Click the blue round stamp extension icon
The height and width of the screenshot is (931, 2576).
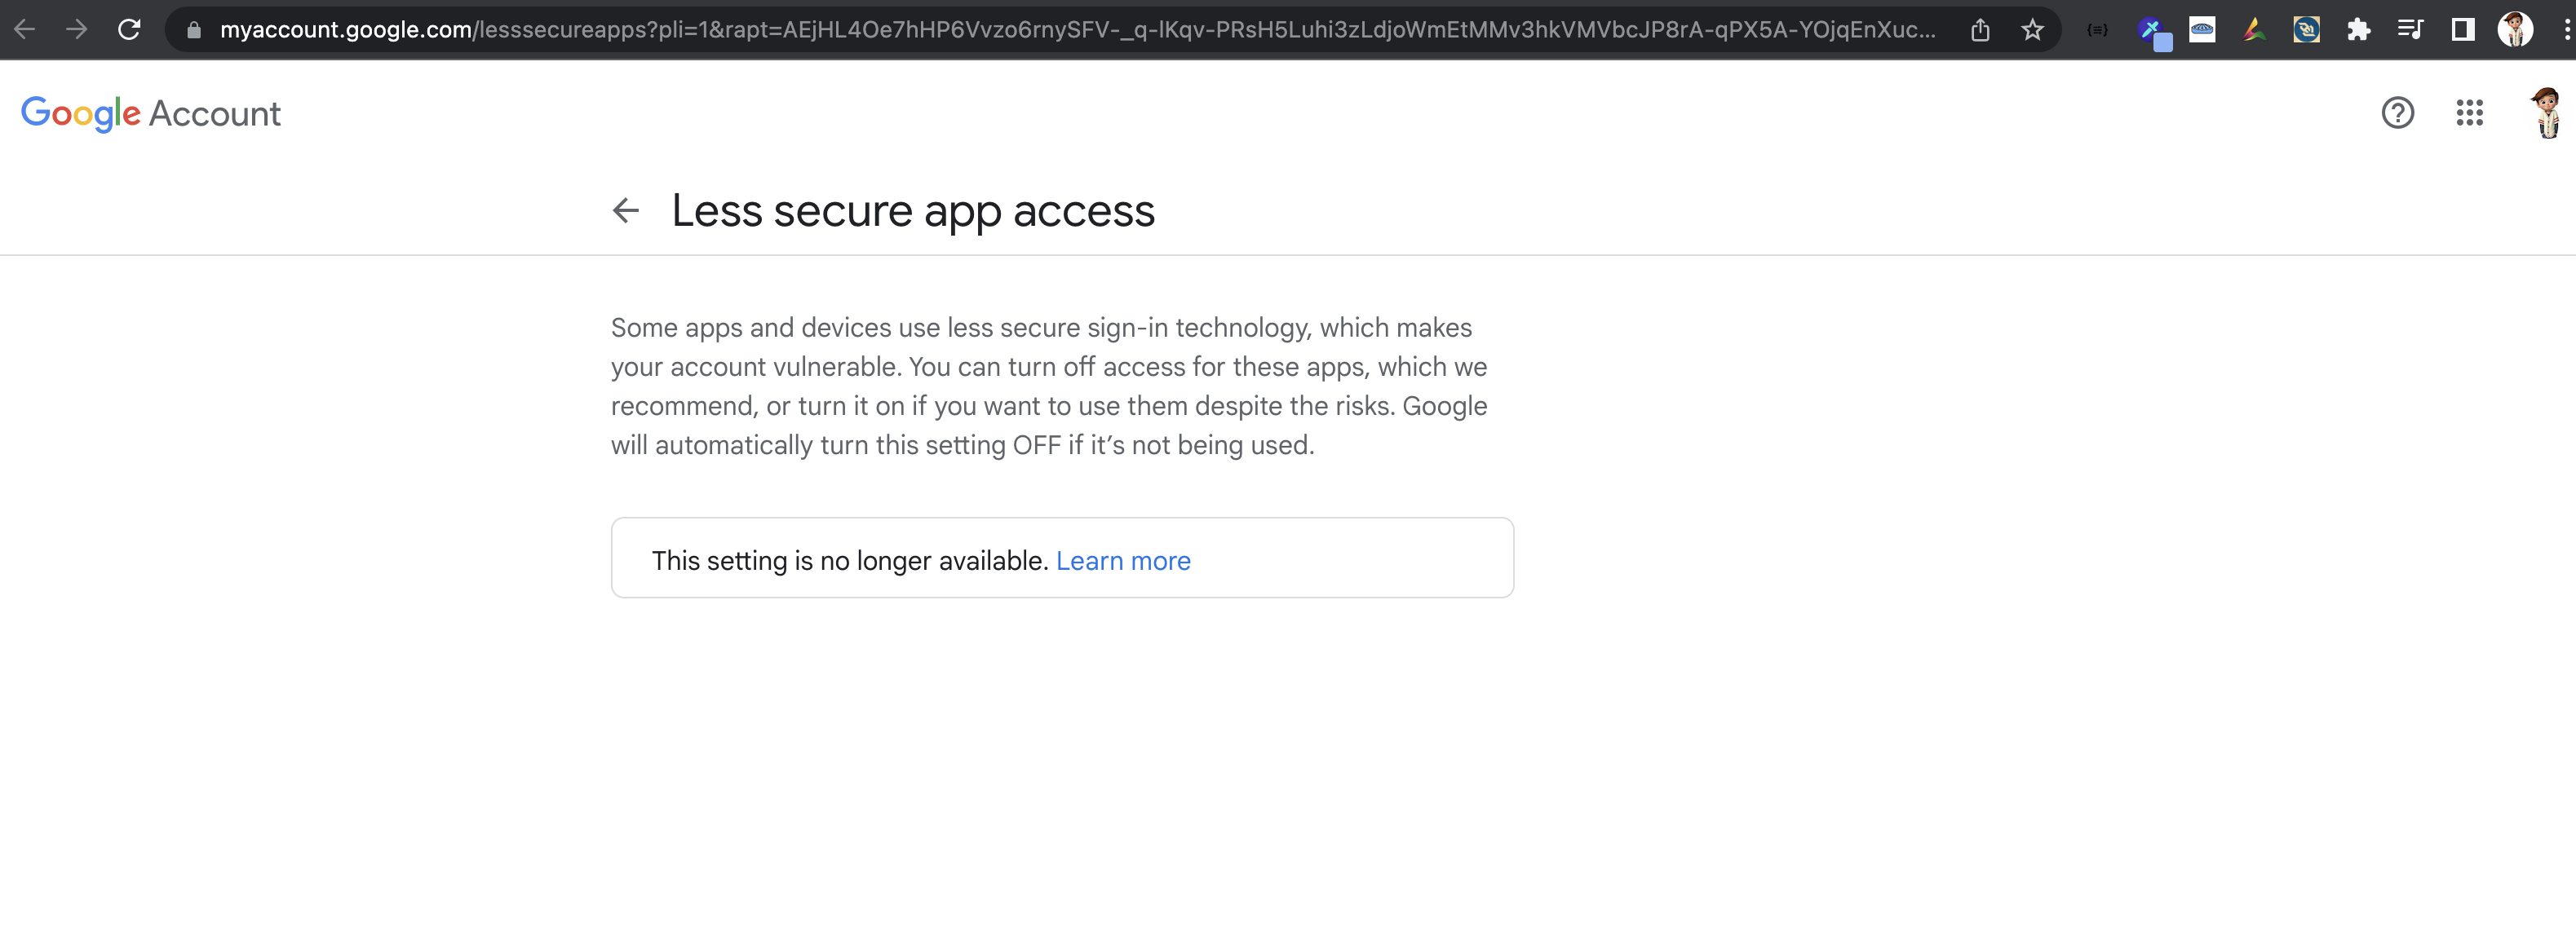pos(2306,29)
